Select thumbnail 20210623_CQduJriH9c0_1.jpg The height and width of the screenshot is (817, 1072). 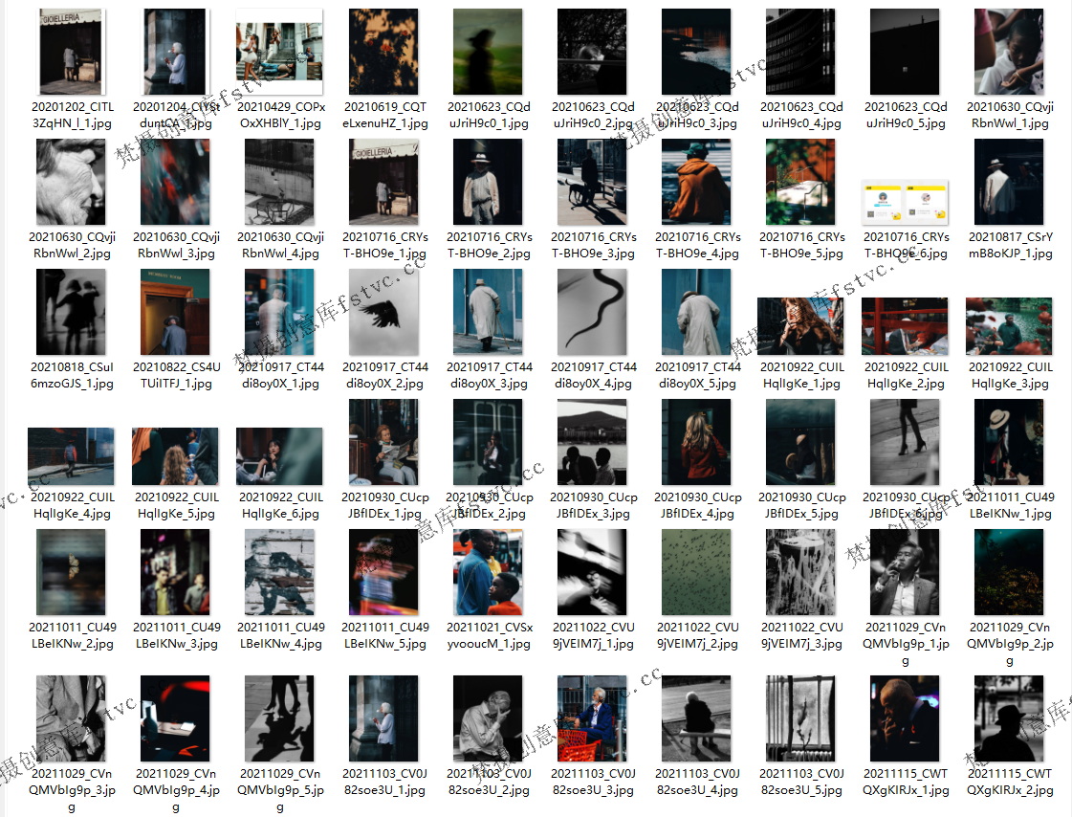488,52
